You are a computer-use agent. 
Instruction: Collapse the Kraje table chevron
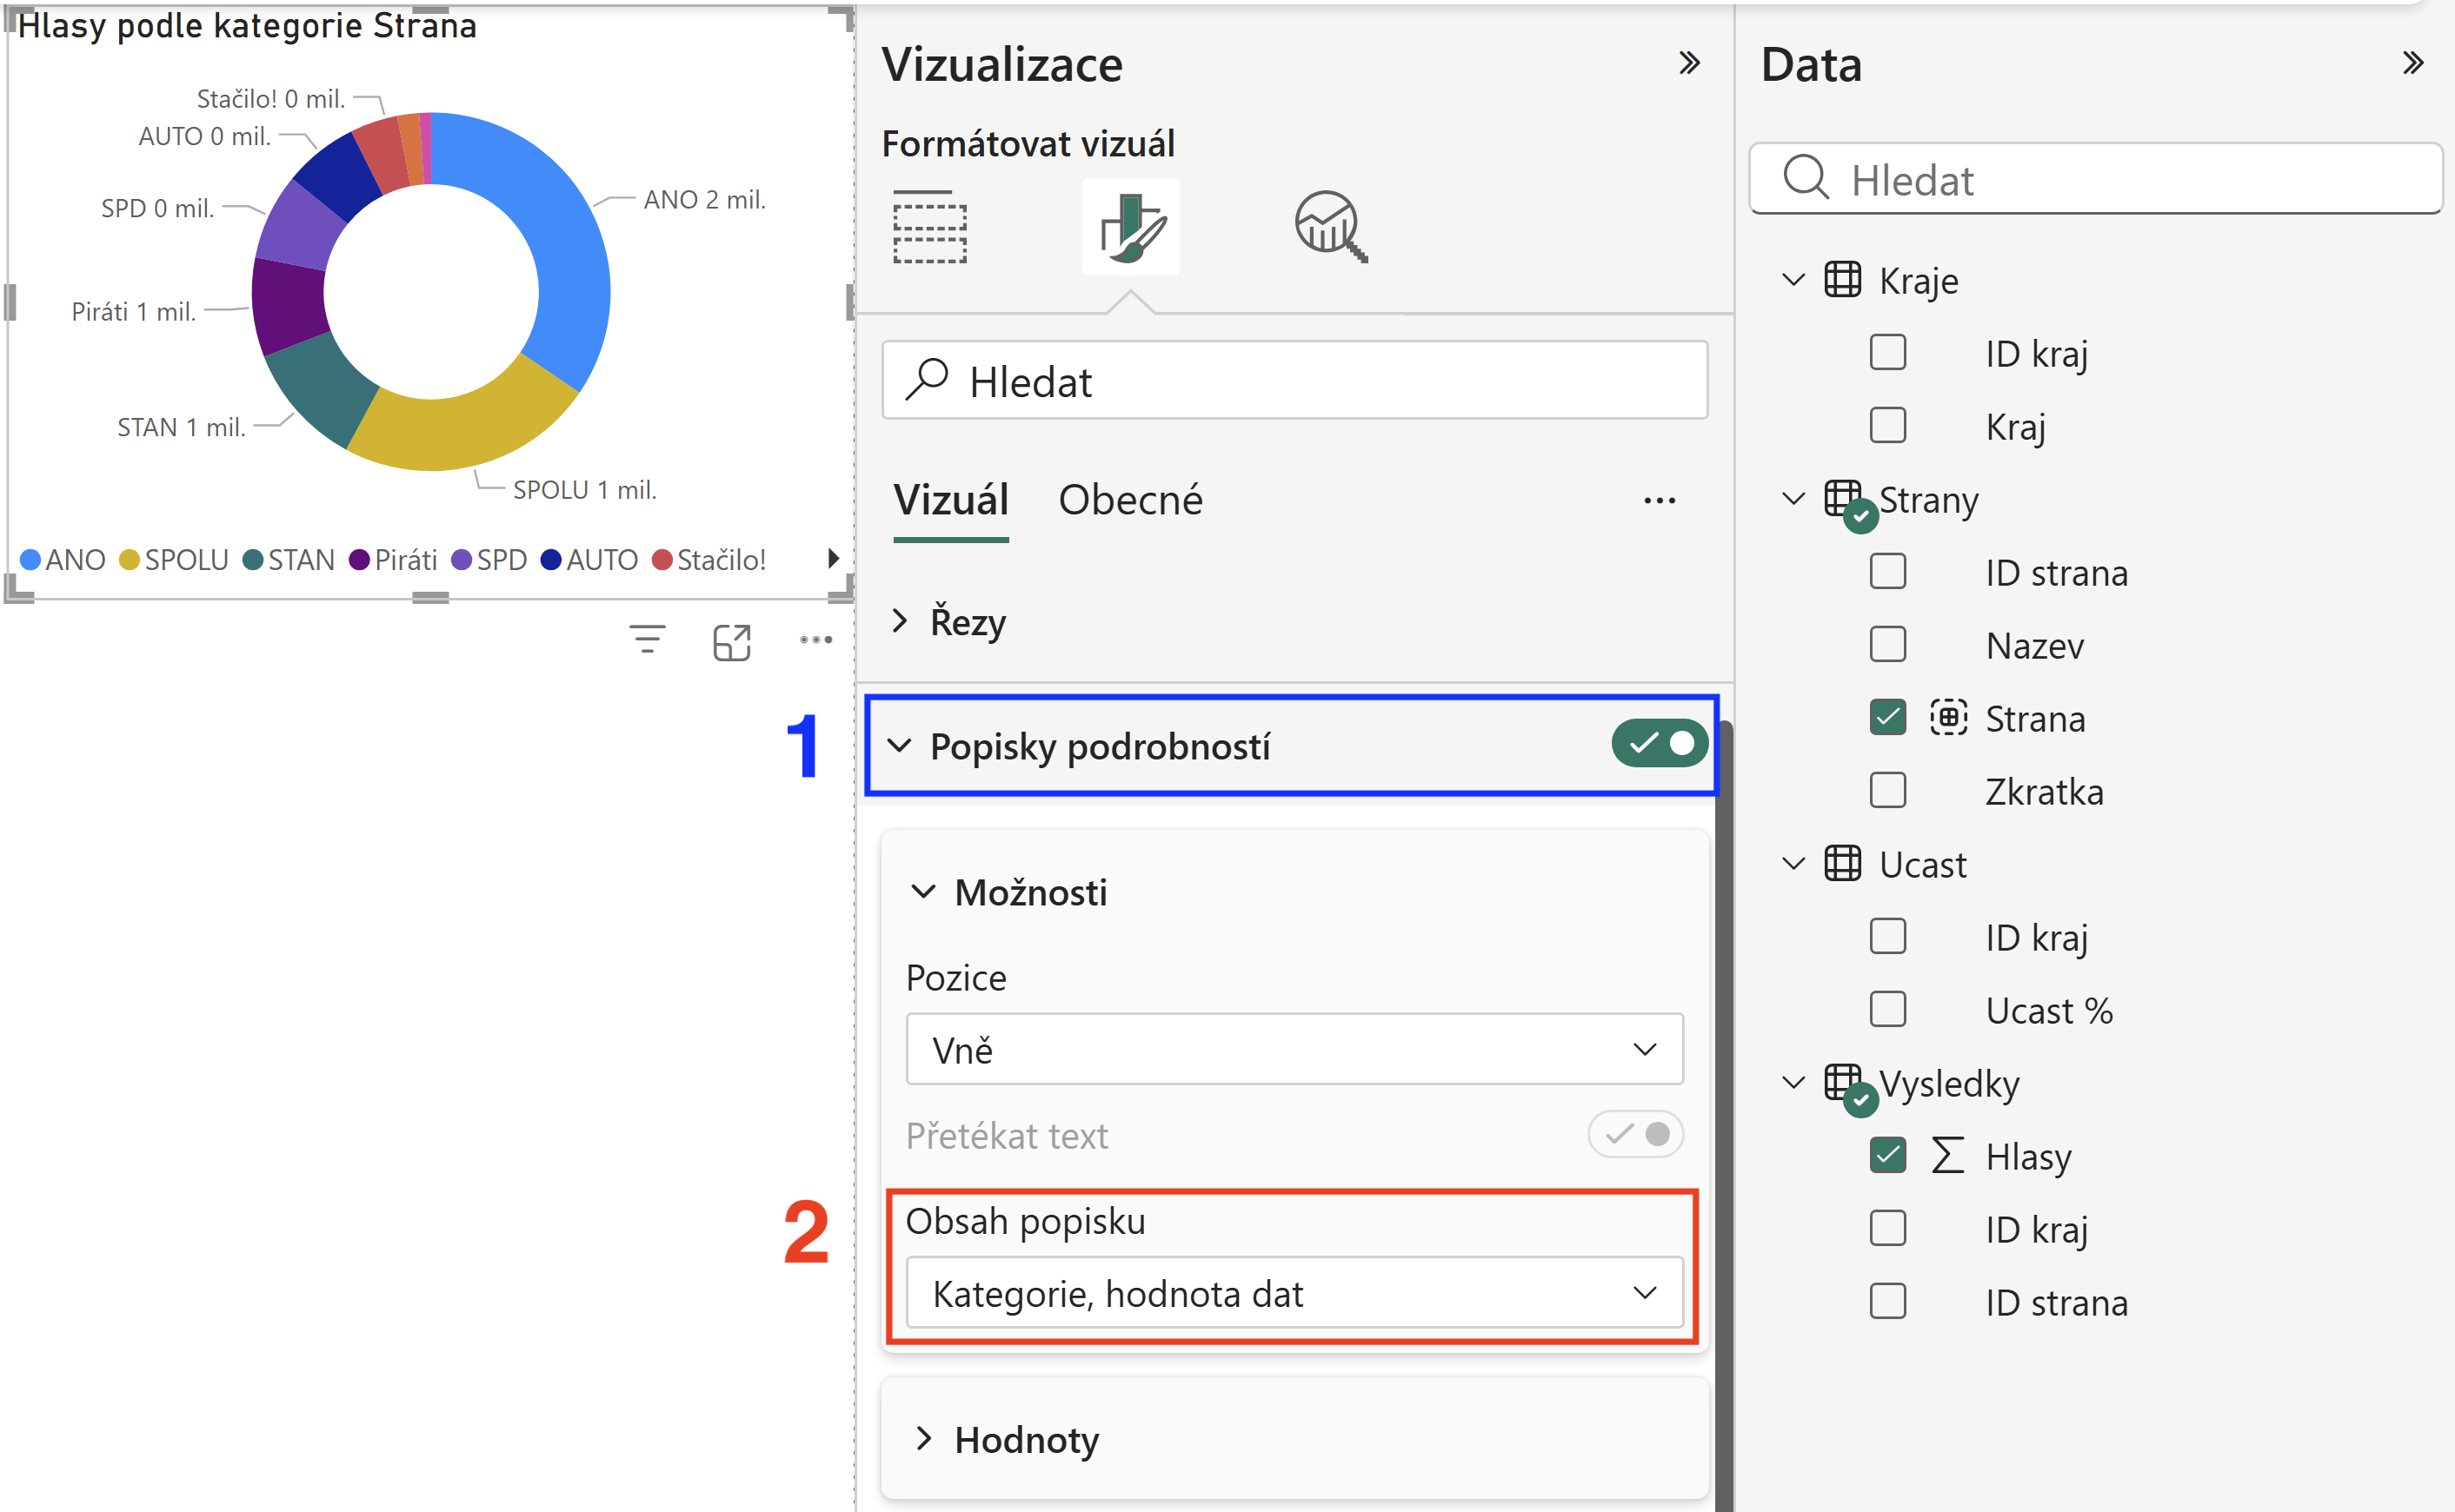click(1793, 279)
